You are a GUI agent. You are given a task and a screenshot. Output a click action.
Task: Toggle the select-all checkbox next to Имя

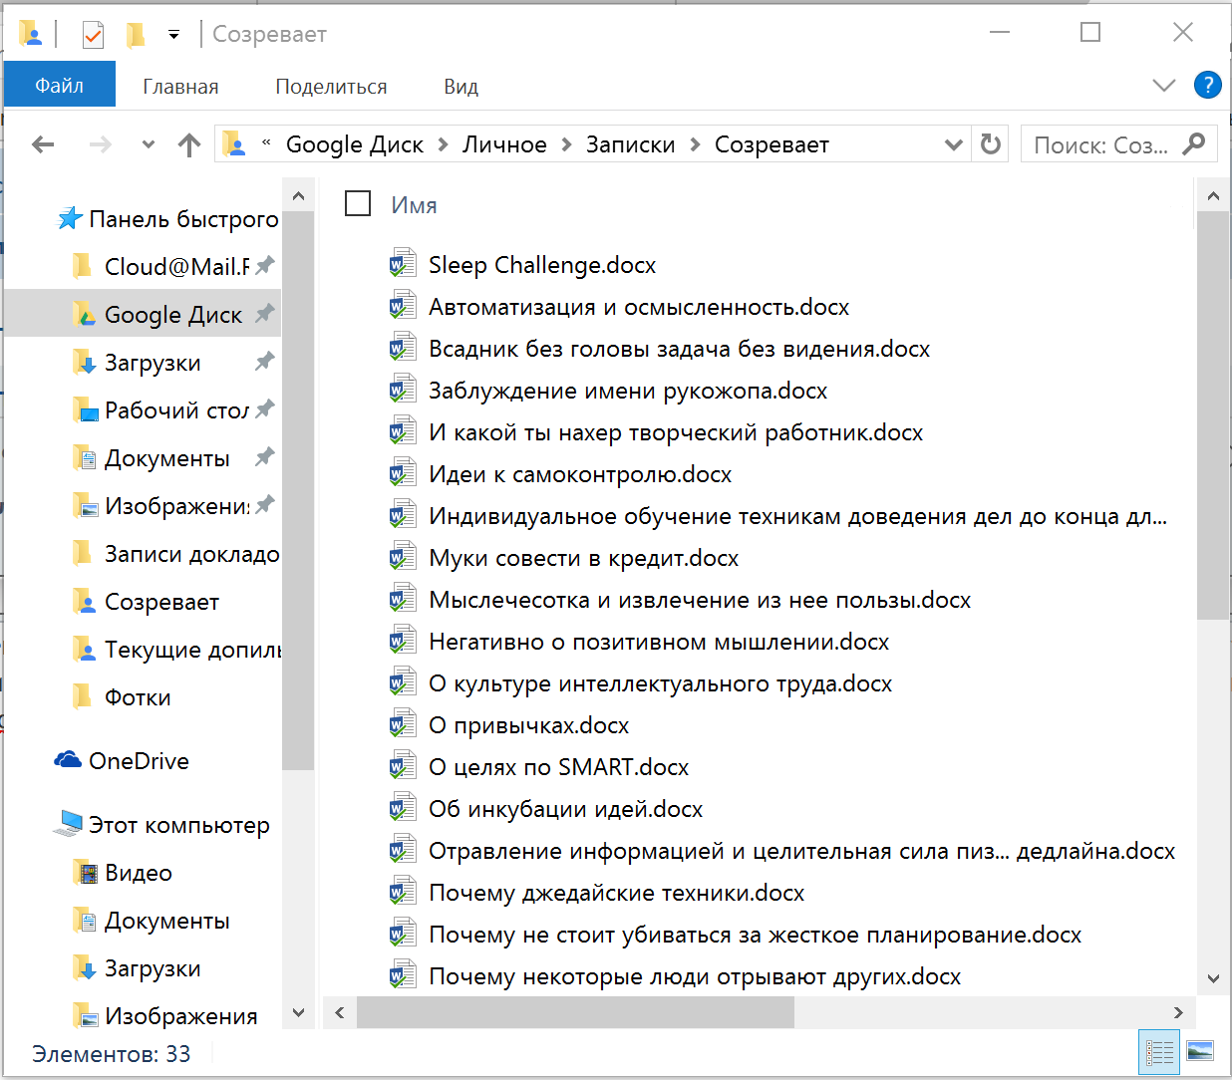click(358, 204)
